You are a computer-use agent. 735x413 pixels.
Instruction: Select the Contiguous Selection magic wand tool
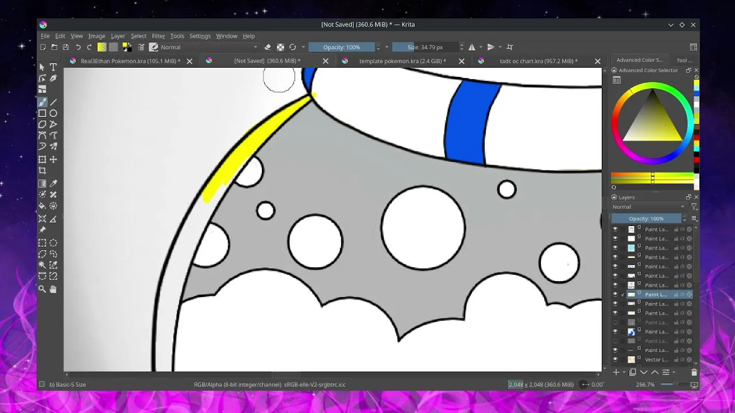tap(42, 265)
